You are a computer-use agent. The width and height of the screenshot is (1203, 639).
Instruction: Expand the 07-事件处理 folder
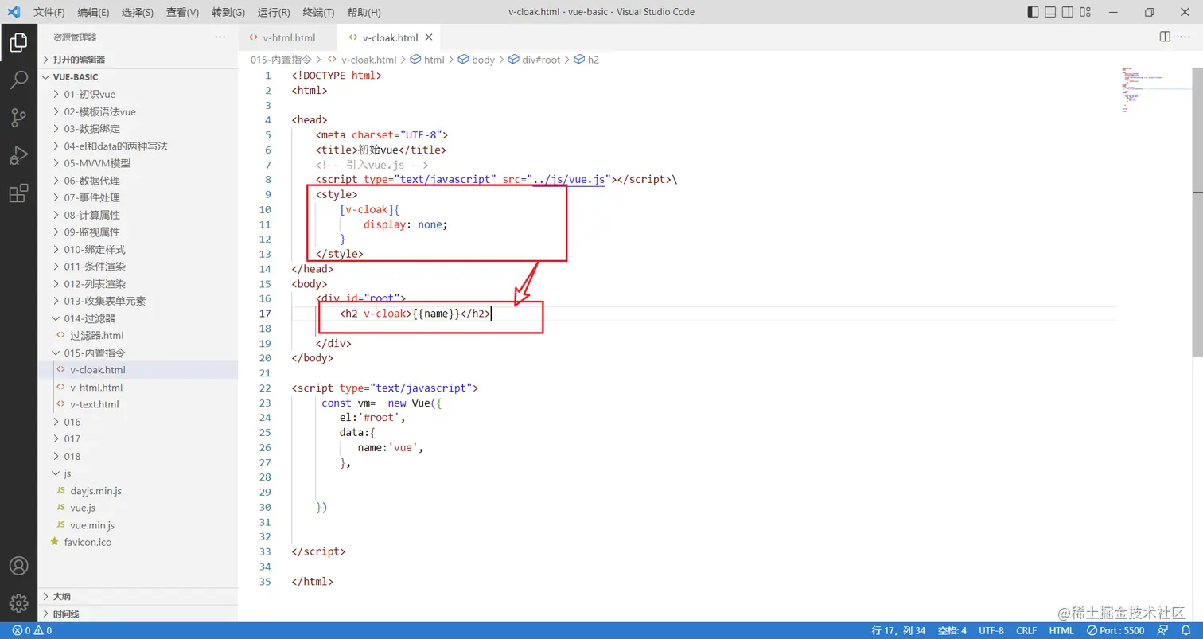coord(138,197)
